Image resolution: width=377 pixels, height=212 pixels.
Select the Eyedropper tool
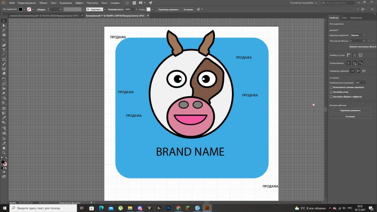(4, 118)
